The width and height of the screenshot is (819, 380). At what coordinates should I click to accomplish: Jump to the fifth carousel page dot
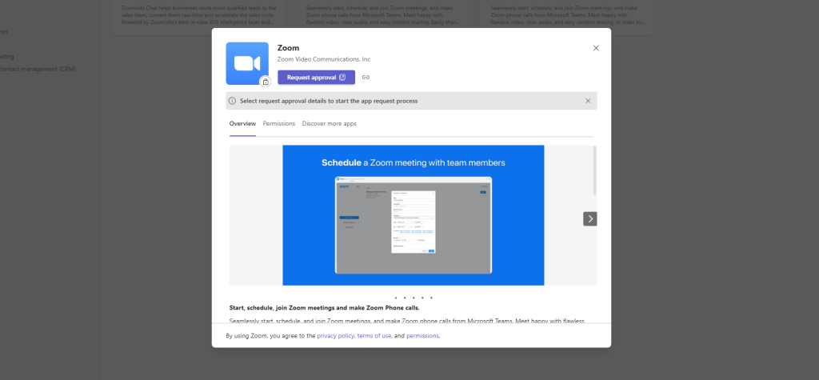click(431, 298)
